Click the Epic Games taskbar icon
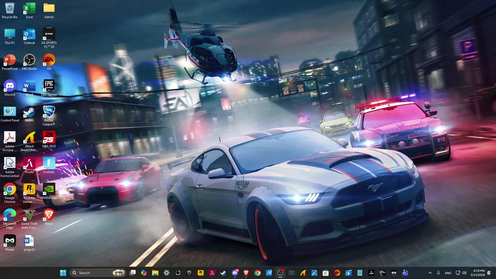 coord(189,273)
